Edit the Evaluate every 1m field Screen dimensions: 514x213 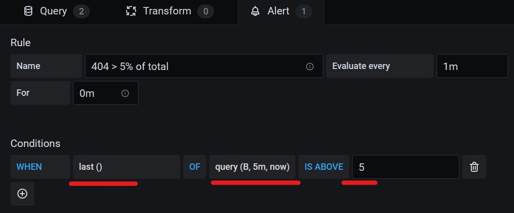[x=472, y=66]
